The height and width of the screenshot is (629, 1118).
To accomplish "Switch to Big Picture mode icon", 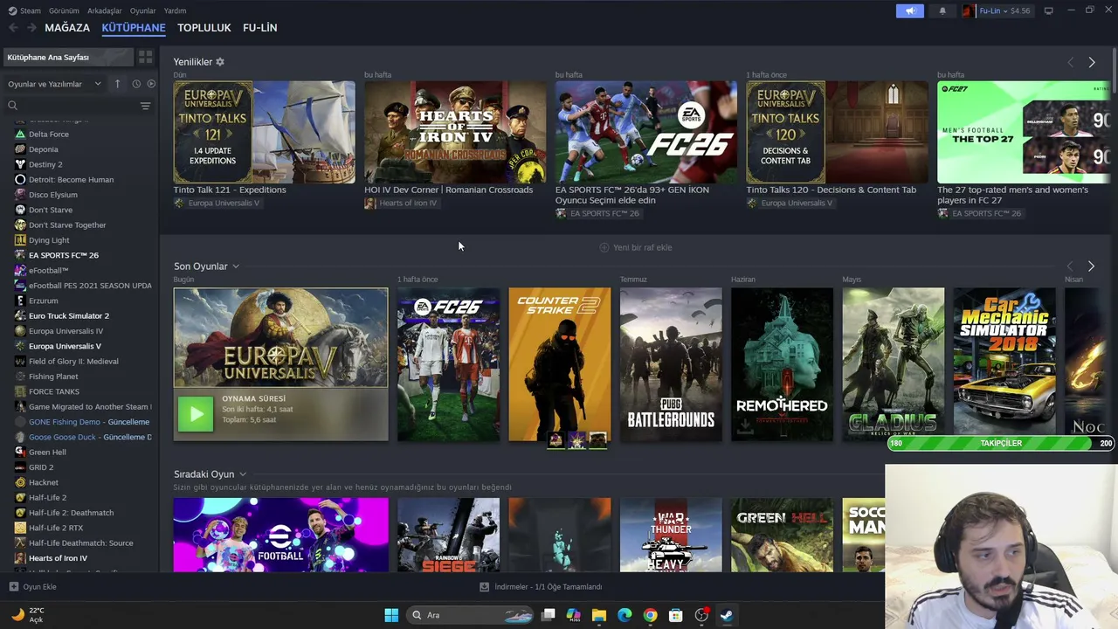I will click(1048, 10).
